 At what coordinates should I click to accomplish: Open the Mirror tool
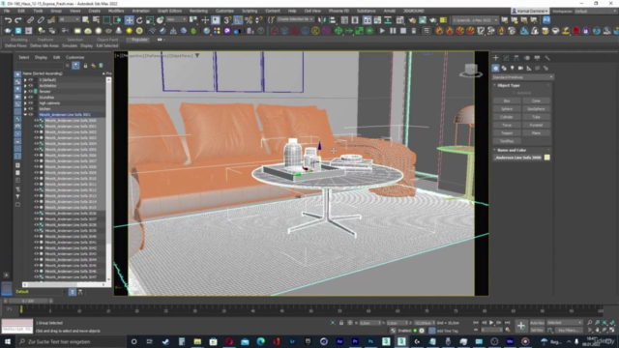point(322,19)
